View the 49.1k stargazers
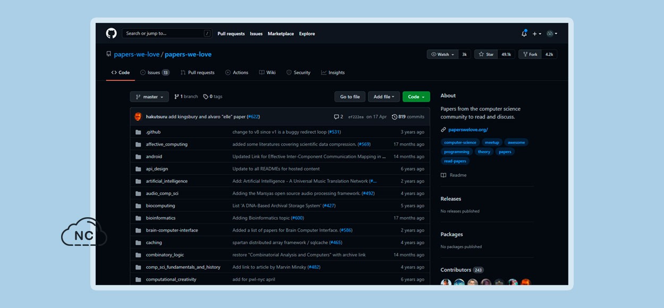This screenshot has width=664, height=308. (506, 54)
